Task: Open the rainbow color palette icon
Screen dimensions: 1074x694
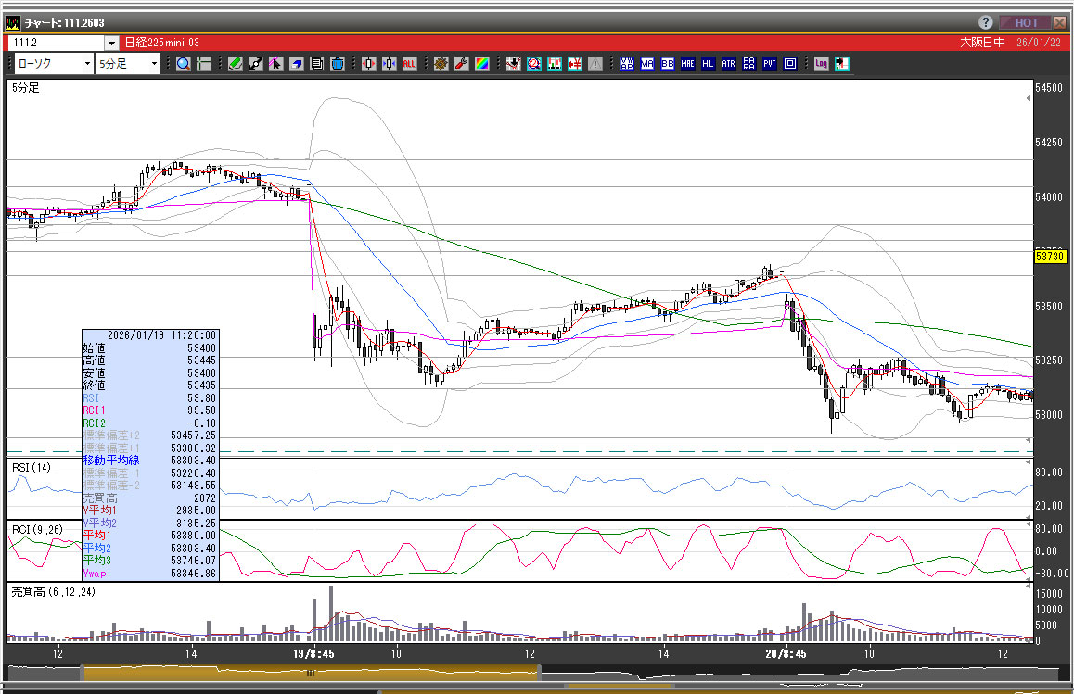Action: pyautogui.click(x=481, y=64)
